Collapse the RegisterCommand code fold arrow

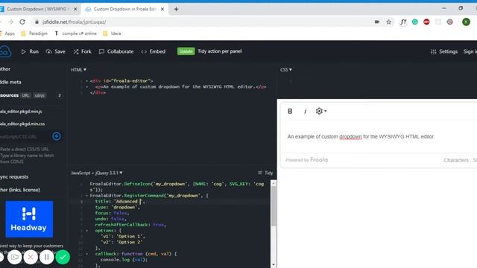[x=86, y=196]
